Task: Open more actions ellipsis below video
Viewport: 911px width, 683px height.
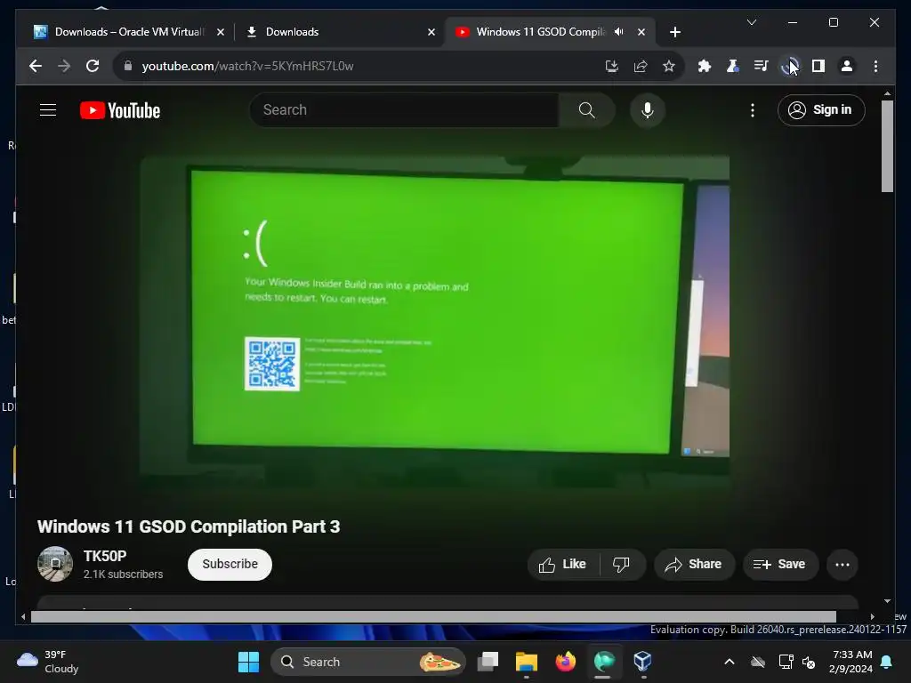Action: pos(842,565)
